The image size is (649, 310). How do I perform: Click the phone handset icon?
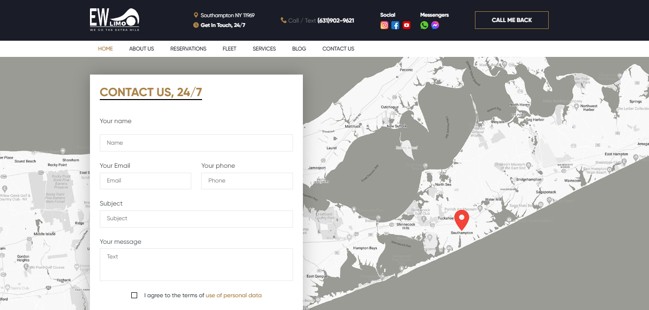pyautogui.click(x=284, y=20)
